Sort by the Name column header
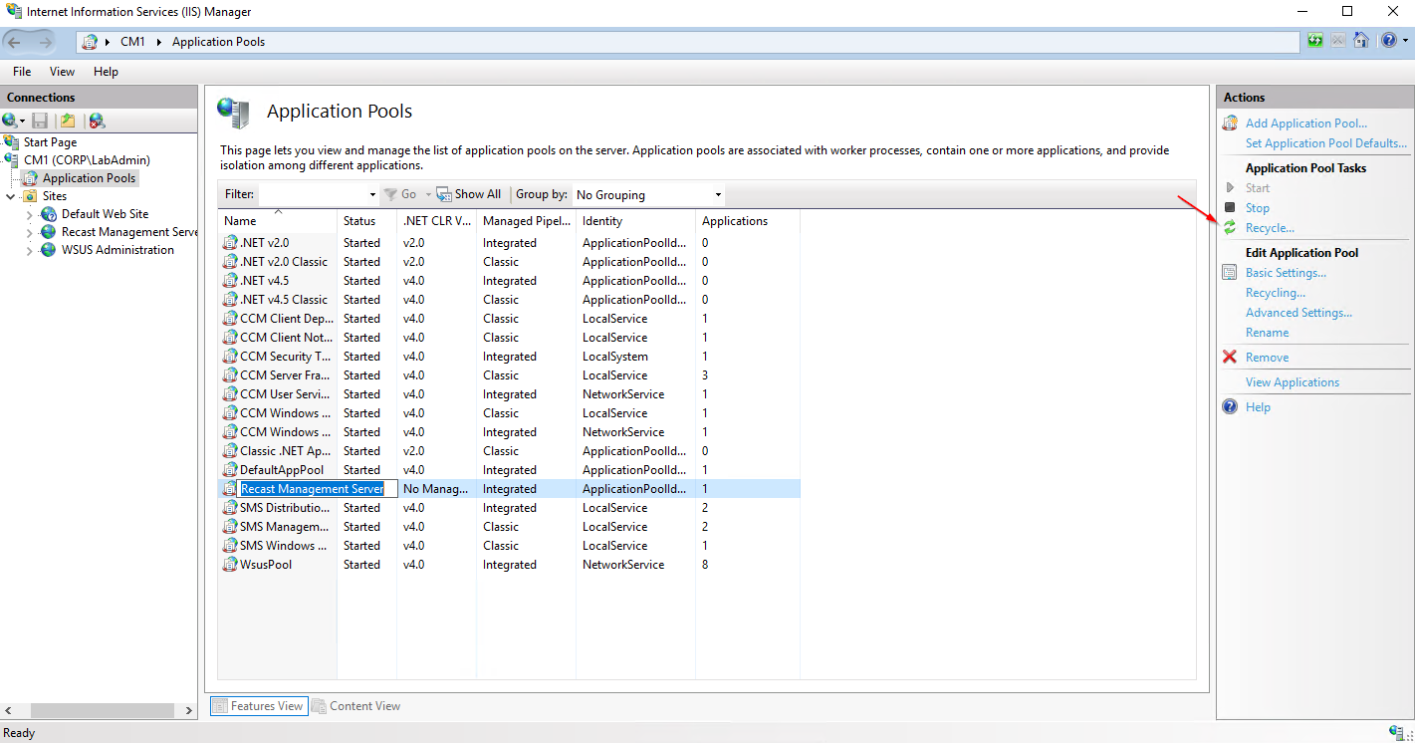This screenshot has width=1415, height=743. (277, 221)
